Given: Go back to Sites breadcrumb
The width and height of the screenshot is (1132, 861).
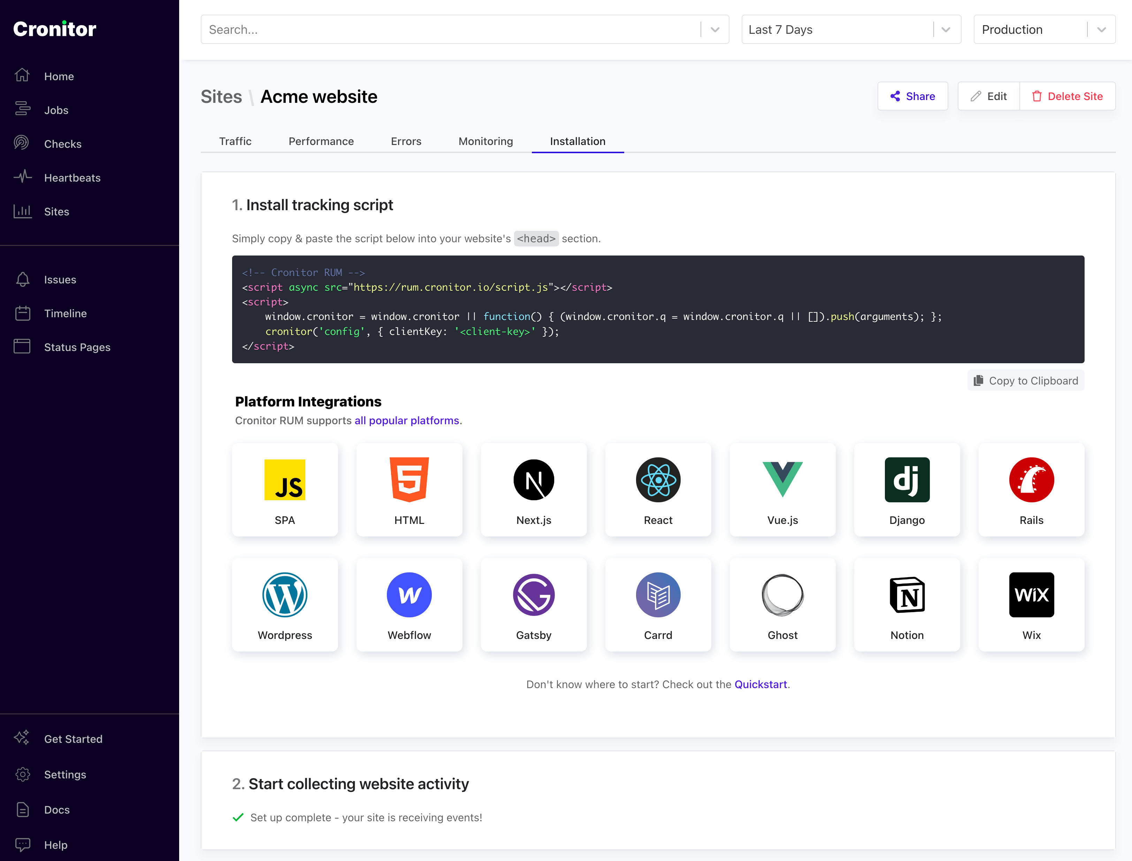Looking at the screenshot, I should click(221, 97).
